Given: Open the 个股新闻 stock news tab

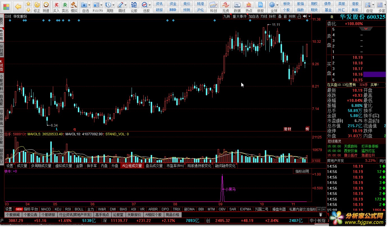Looking at the screenshot, I should coord(13,215).
